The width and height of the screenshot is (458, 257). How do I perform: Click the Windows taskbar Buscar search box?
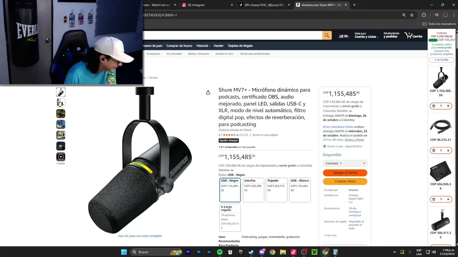click(155, 252)
